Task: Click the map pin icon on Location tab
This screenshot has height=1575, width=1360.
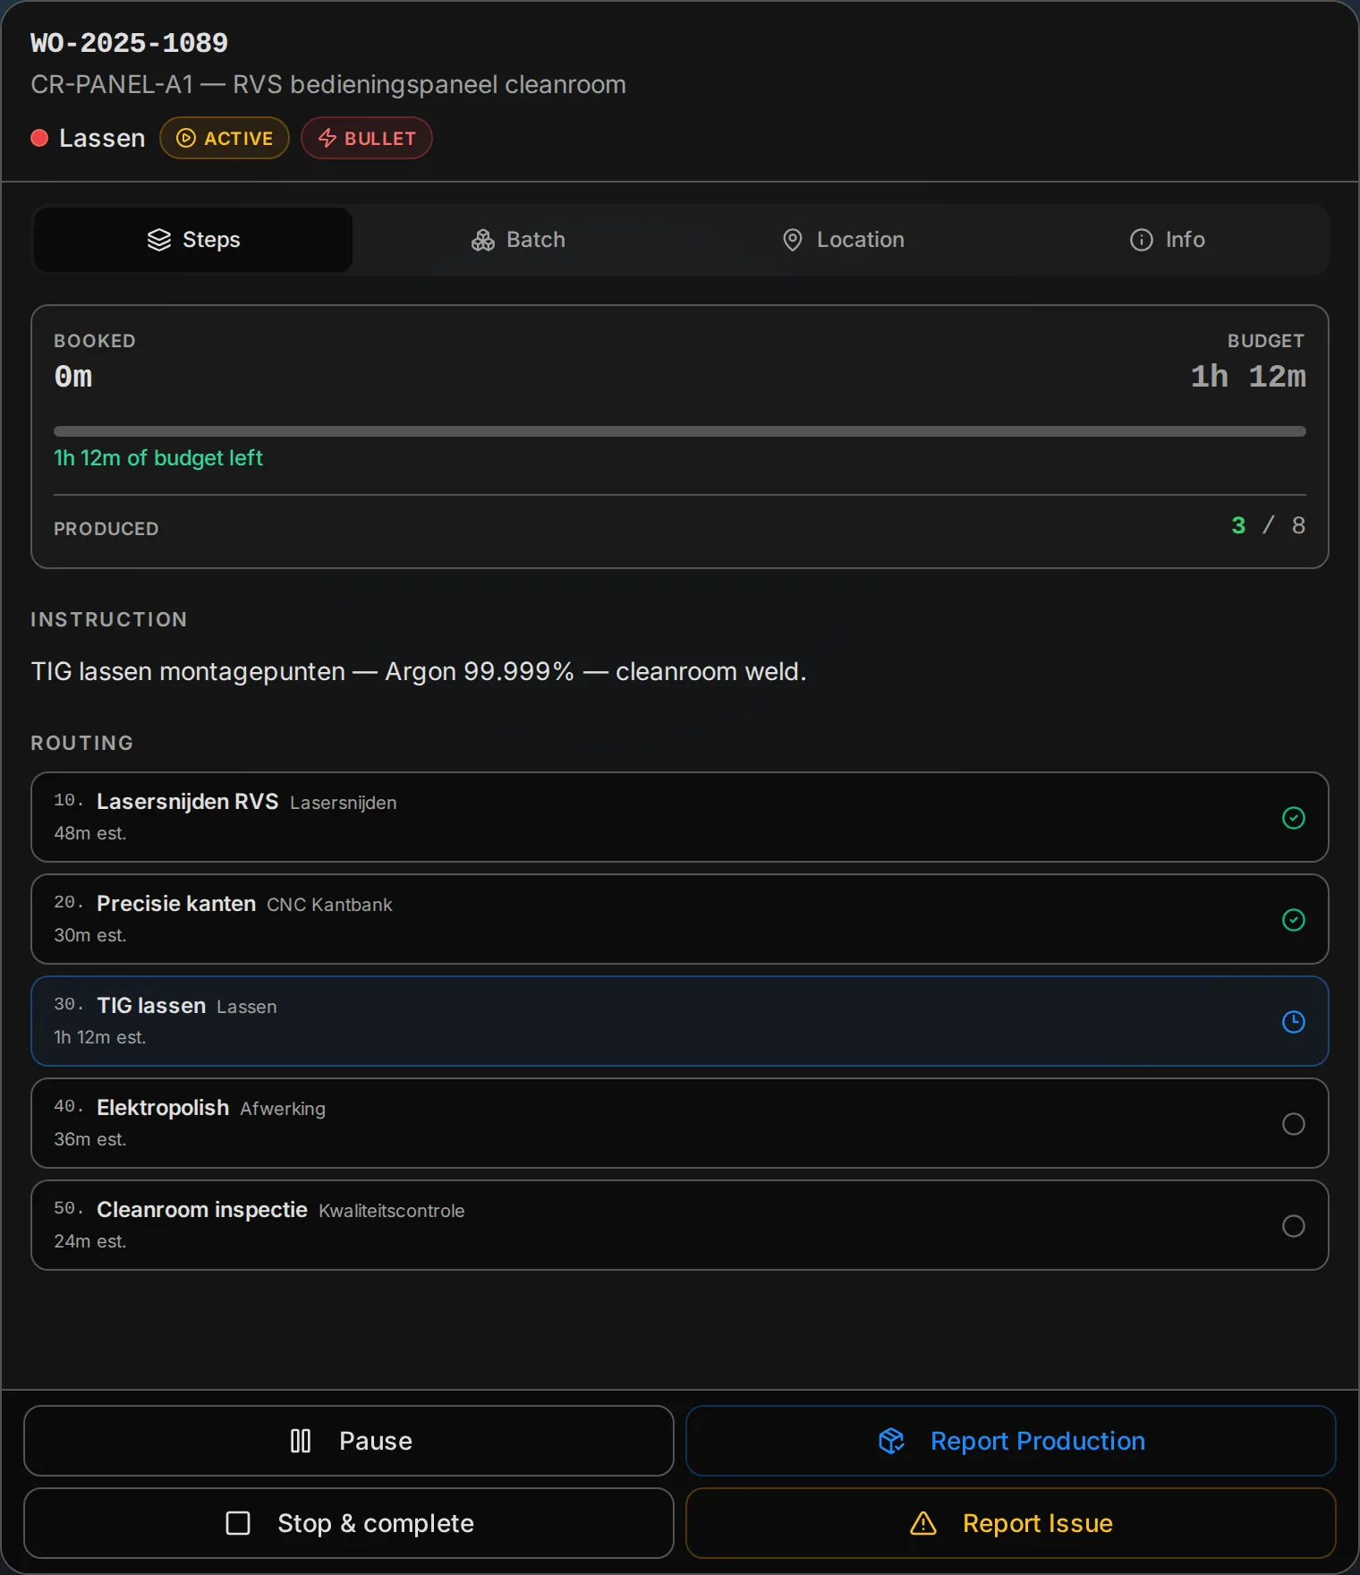Action: [793, 240]
